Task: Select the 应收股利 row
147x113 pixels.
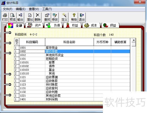Action: [x=72, y=88]
